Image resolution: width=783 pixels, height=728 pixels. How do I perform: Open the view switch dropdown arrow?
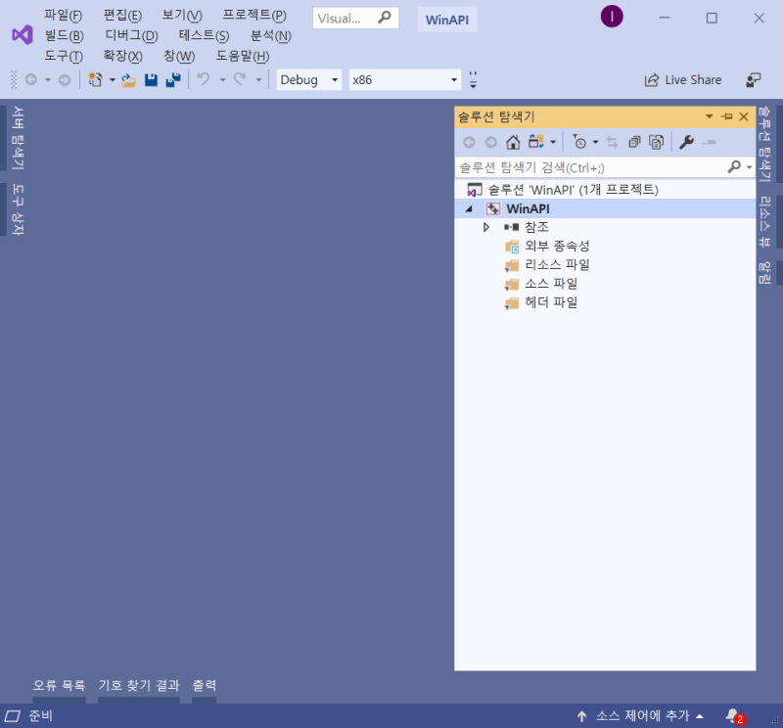(x=553, y=142)
